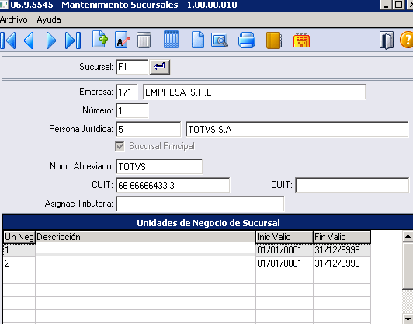Open the blue grid calendar icon
The width and height of the screenshot is (413, 324).
pyautogui.click(x=172, y=40)
